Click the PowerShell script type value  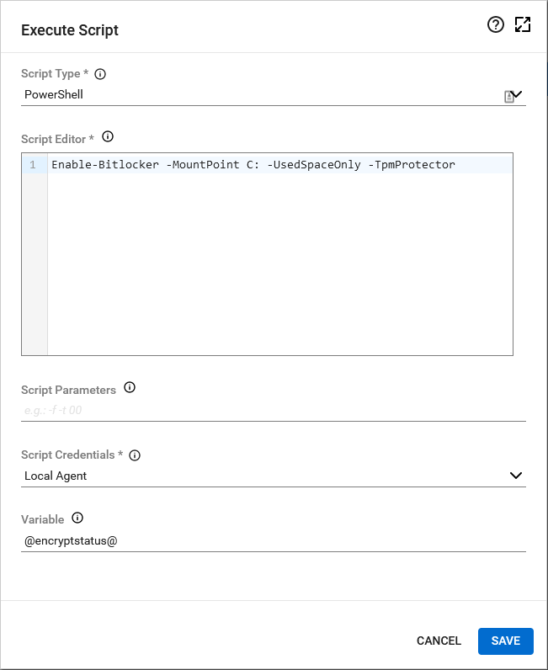[x=54, y=94]
